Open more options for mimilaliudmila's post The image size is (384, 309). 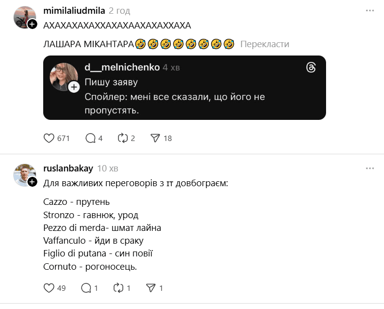coord(370,11)
